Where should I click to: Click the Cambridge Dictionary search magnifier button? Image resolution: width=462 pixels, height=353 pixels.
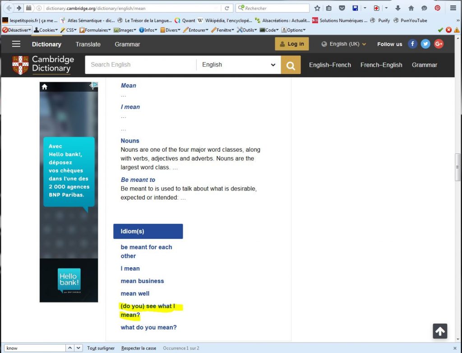[291, 65]
